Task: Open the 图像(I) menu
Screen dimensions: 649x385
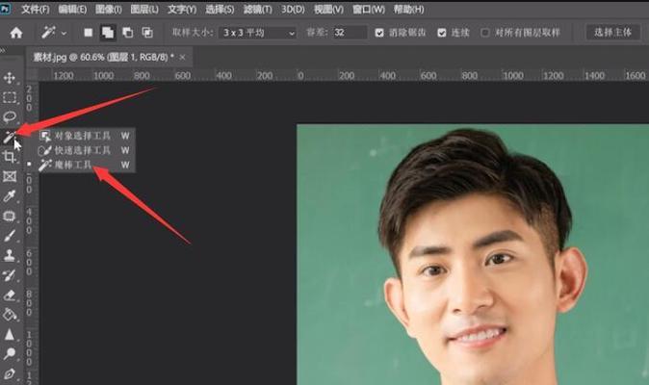Action: 109,9
